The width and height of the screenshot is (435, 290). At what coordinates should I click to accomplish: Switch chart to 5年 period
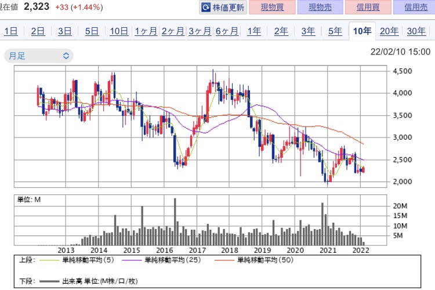pos(335,31)
